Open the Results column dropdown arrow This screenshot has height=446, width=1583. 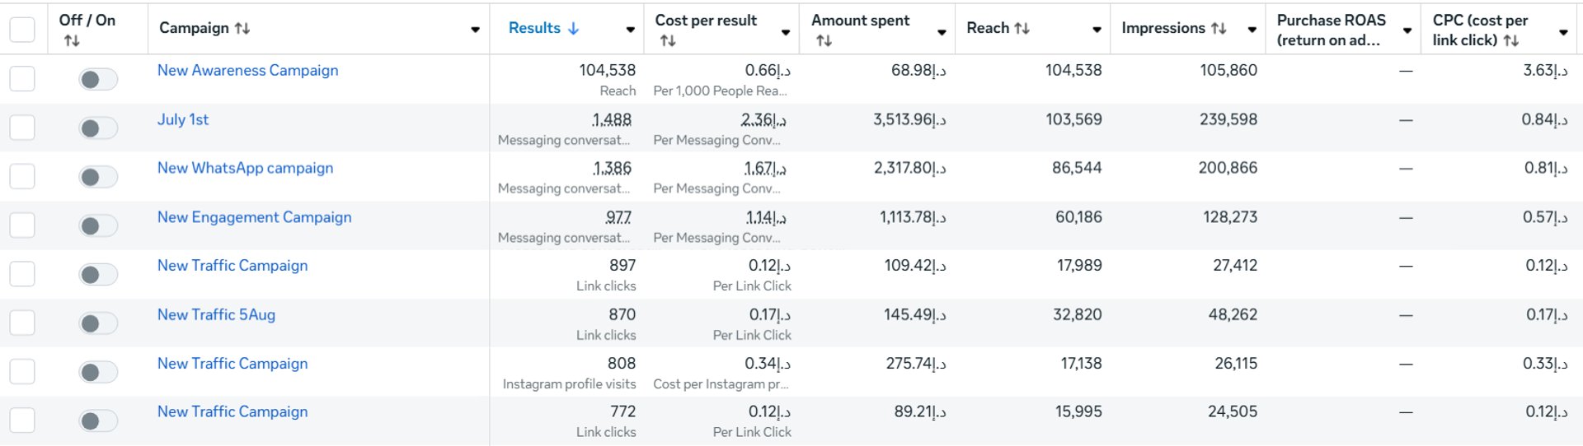631,30
